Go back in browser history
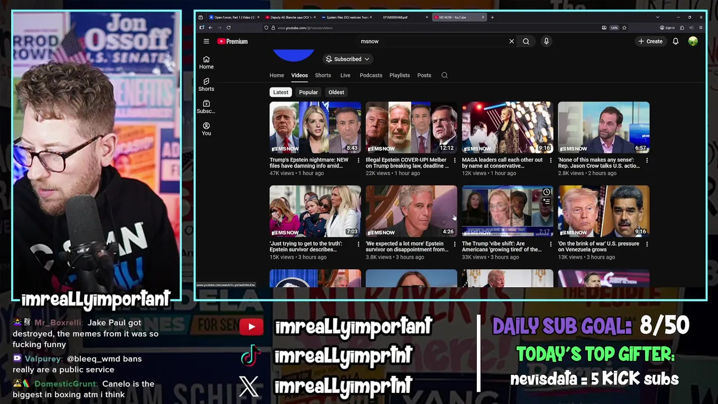This screenshot has height=404, width=718. click(210, 27)
